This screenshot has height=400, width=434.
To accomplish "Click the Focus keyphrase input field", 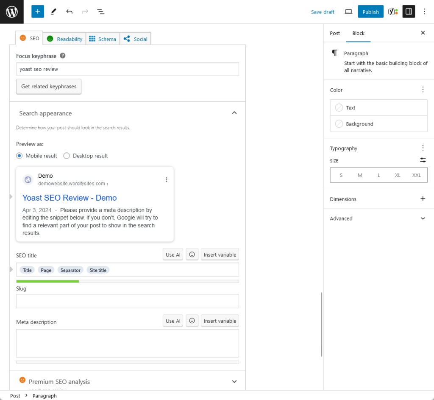I will click(x=128, y=69).
